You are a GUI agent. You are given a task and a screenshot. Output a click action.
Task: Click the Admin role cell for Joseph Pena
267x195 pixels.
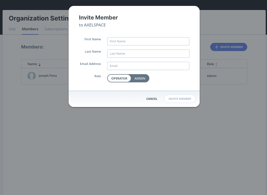(212, 76)
